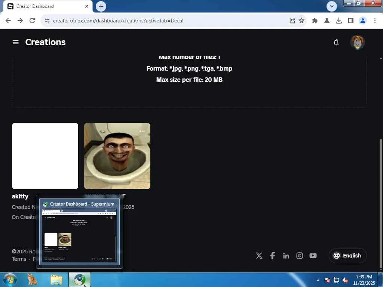383x287 pixels.
Task: Open the Windows Start menu
Action: click(x=10, y=280)
